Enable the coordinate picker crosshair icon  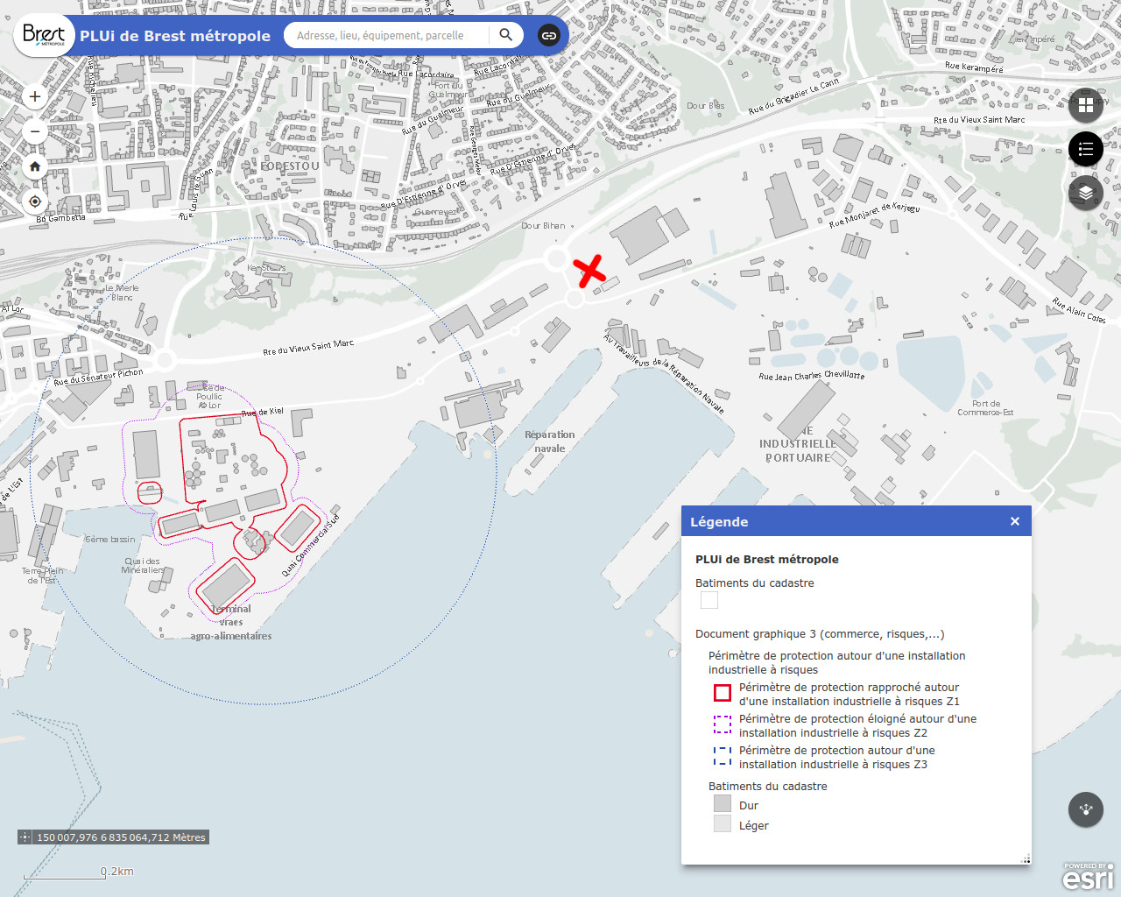[x=25, y=837]
